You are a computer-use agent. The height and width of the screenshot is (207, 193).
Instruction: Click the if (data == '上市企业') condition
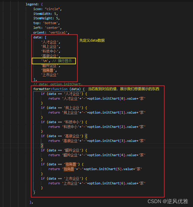[64, 179]
